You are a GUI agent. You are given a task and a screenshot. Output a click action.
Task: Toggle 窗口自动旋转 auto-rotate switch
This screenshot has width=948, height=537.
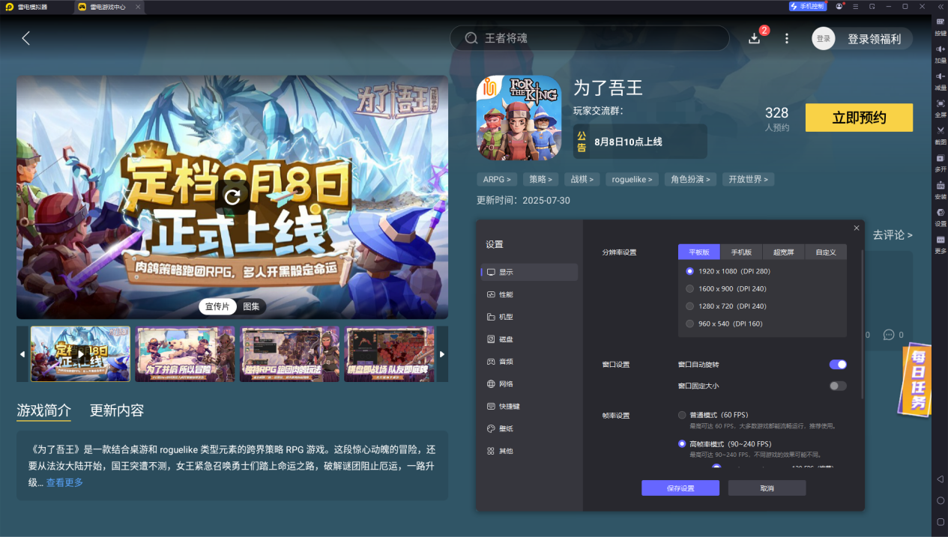(x=838, y=364)
